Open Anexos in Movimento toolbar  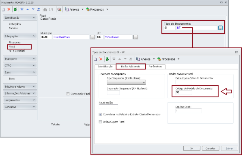point(72,9)
